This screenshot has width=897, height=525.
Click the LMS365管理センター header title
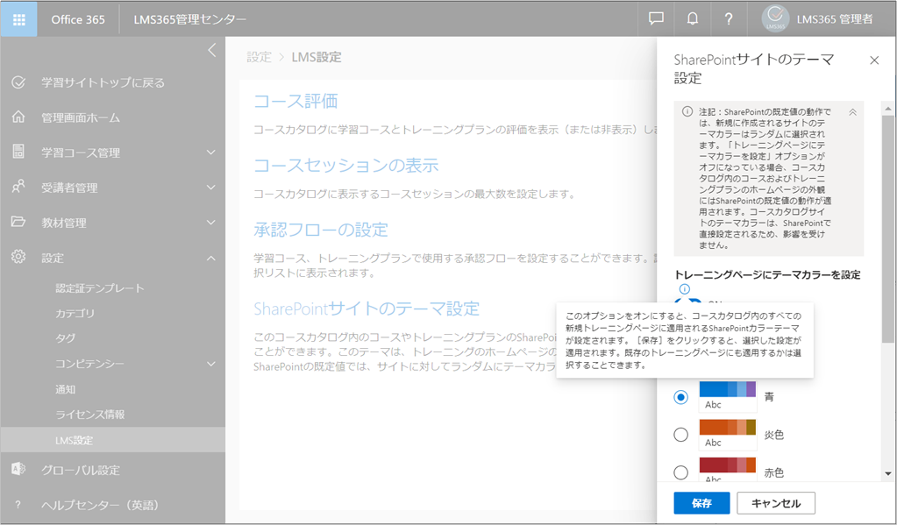pyautogui.click(x=190, y=19)
